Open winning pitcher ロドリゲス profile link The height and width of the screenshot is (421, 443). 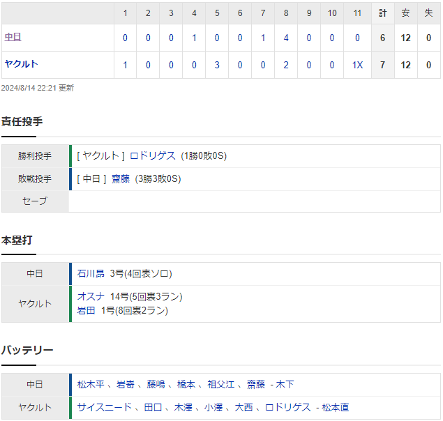153,156
